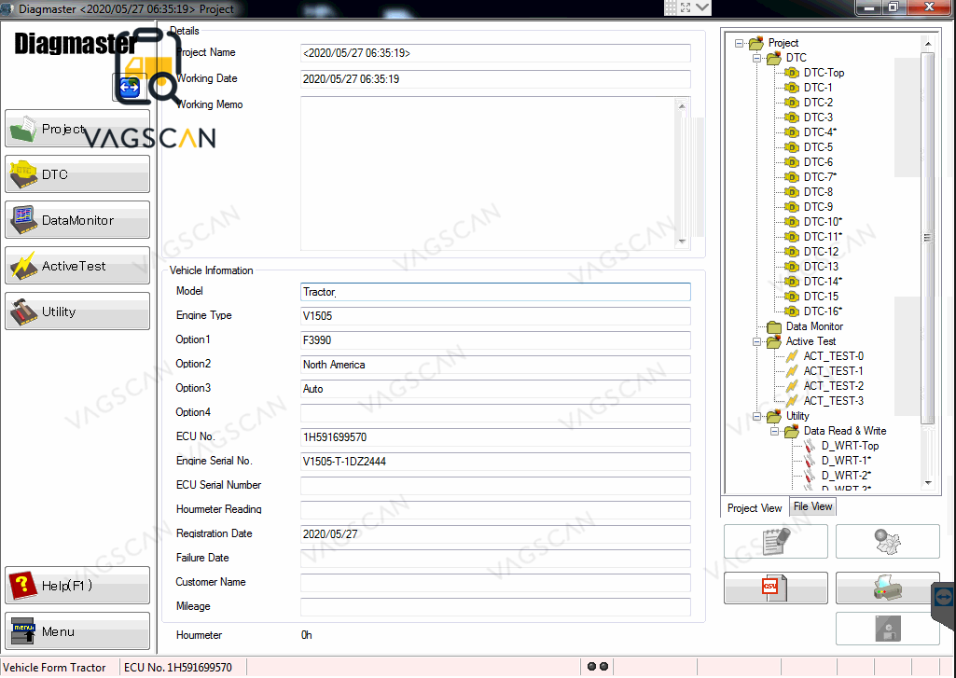The image size is (956, 678).
Task: Launch the ActiveTest section
Action: [77, 266]
